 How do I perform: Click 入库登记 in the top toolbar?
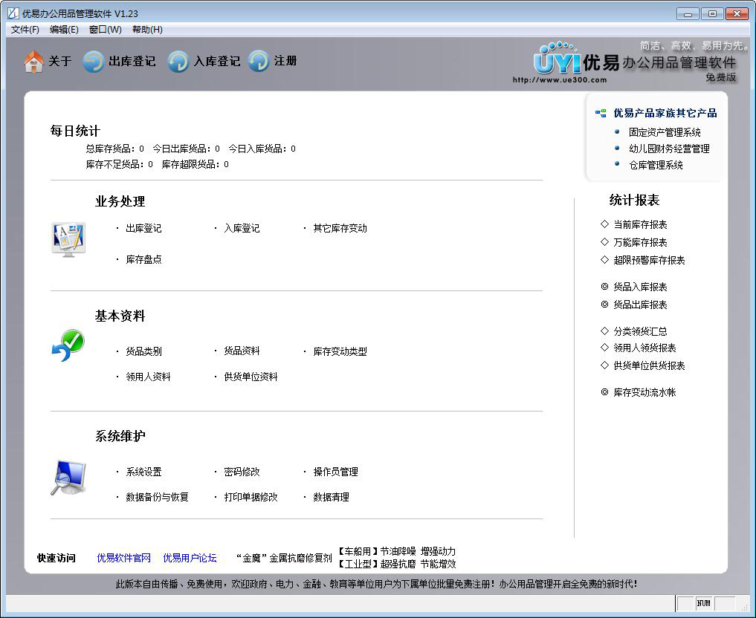[x=217, y=62]
